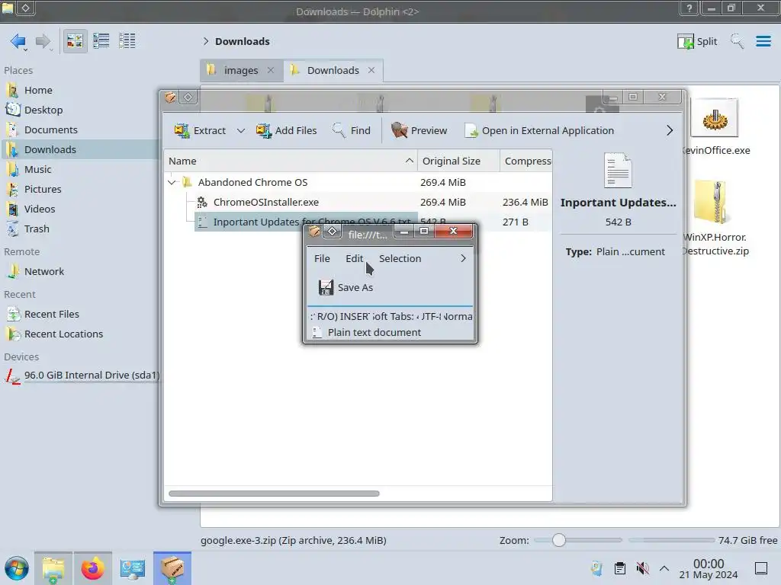Open clipboard tray icon
Image resolution: width=781 pixels, height=585 pixels.
coord(619,568)
